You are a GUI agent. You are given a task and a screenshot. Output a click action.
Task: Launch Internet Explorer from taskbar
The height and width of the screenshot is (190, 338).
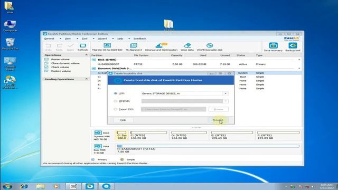24,186
